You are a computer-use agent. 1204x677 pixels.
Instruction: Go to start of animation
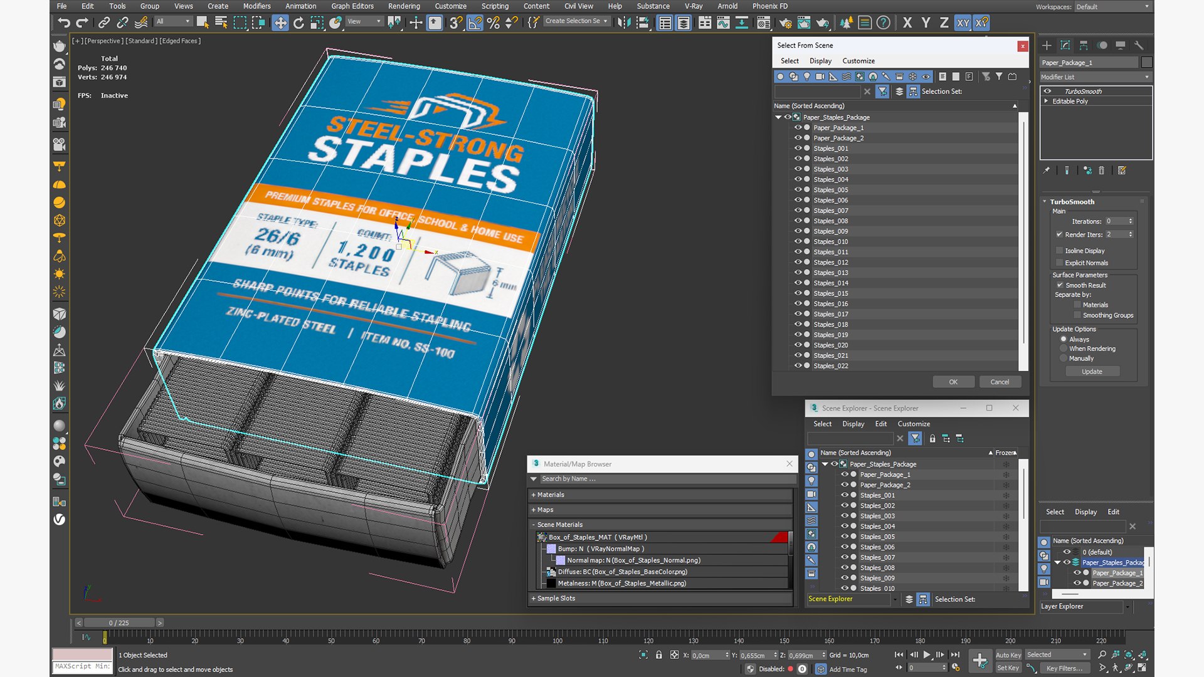[x=899, y=654]
